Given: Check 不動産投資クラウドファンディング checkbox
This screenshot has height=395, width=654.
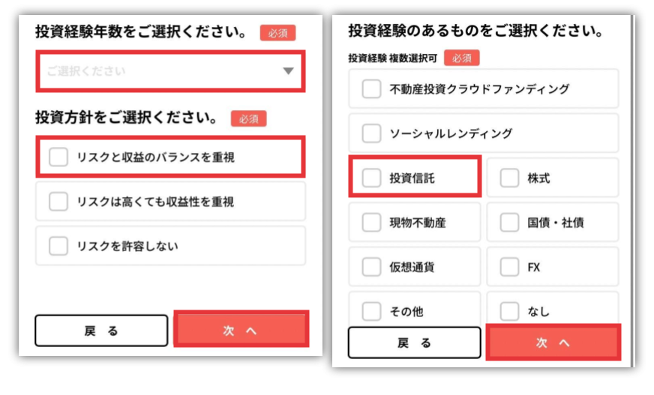Looking at the screenshot, I should 372,88.
